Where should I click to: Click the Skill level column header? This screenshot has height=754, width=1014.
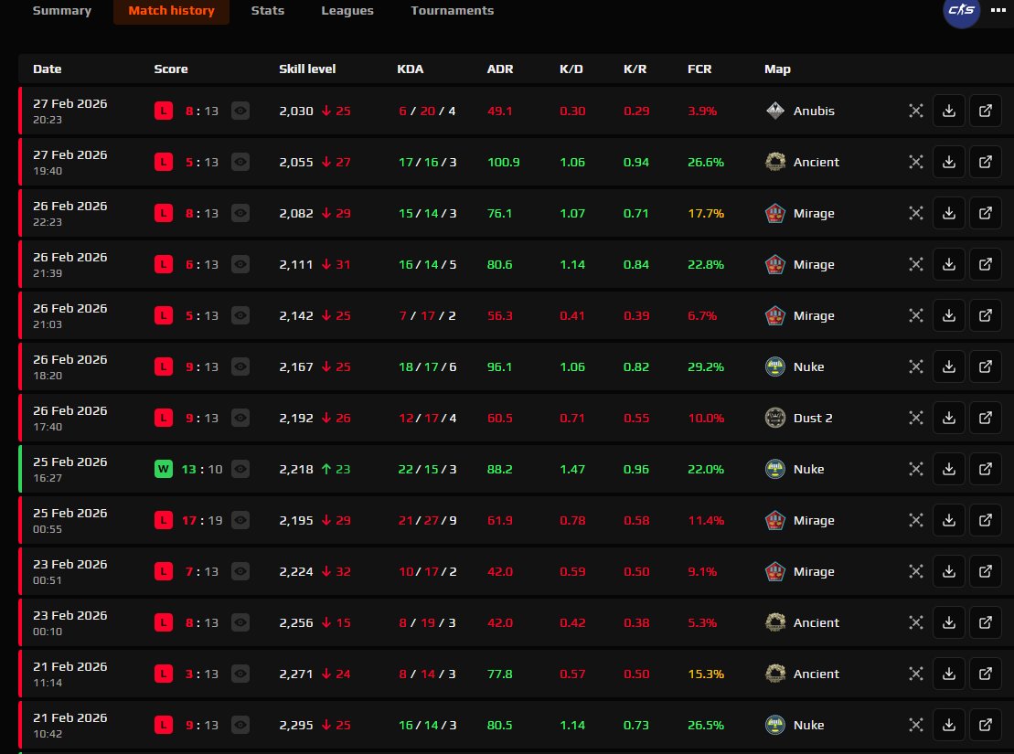307,69
